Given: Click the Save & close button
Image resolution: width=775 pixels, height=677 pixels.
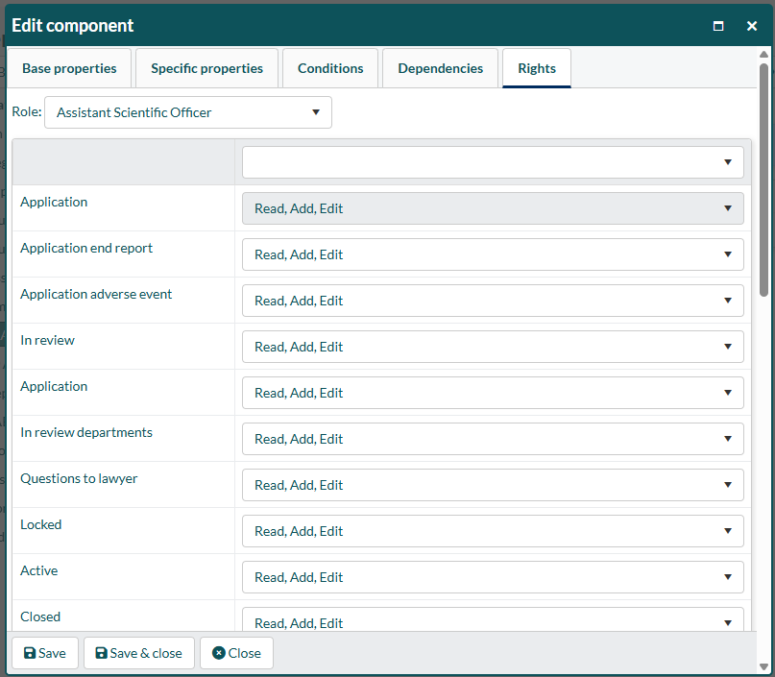Looking at the screenshot, I should pos(138,653).
